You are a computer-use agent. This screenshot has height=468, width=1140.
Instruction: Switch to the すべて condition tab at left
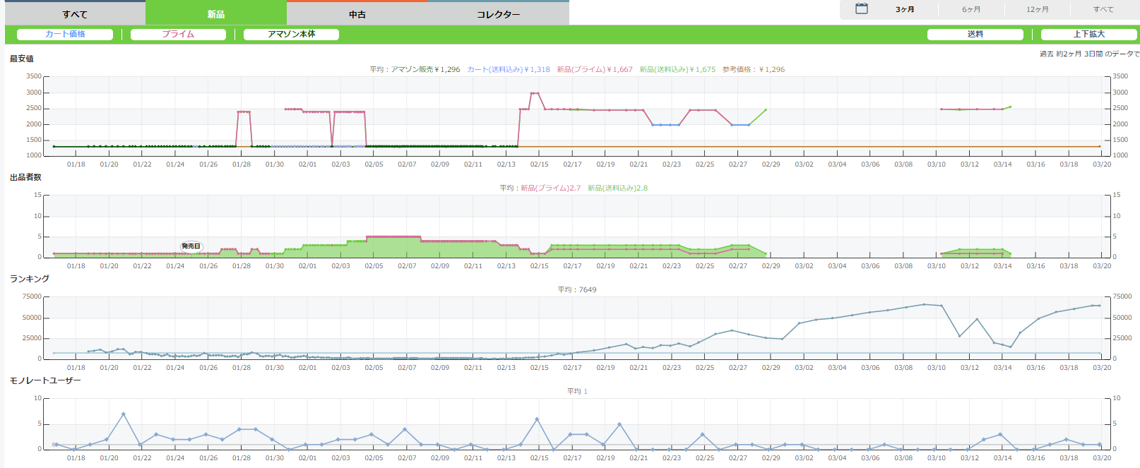74,14
